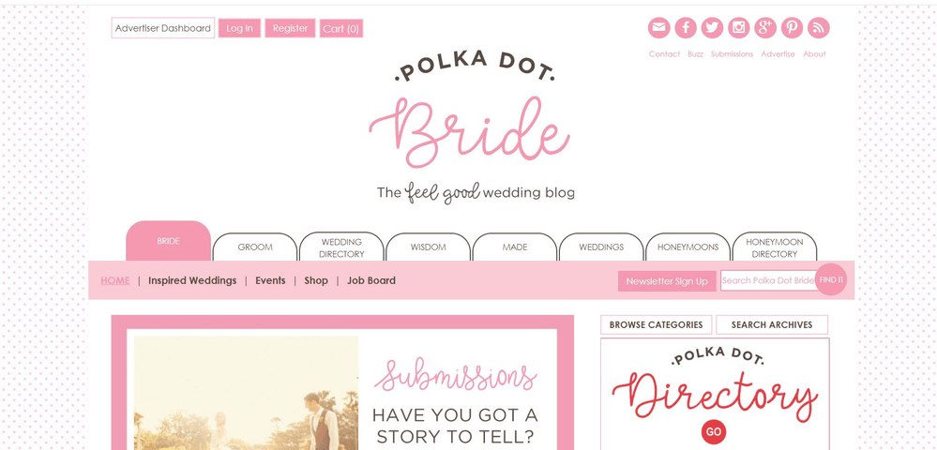
Task: Open the Wedding Directory tab
Action: 341,247
